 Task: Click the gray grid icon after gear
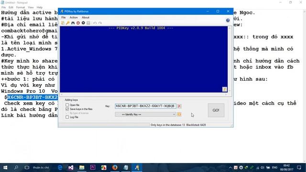88,23
